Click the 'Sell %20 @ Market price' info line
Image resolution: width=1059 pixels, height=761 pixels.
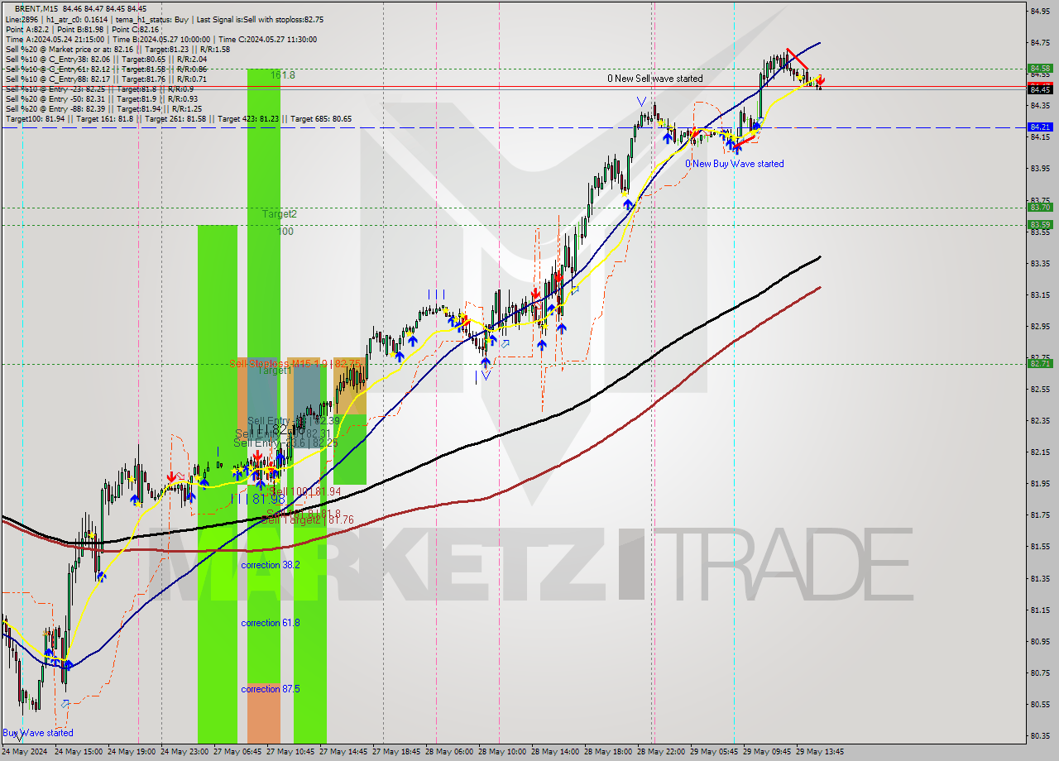pos(117,49)
